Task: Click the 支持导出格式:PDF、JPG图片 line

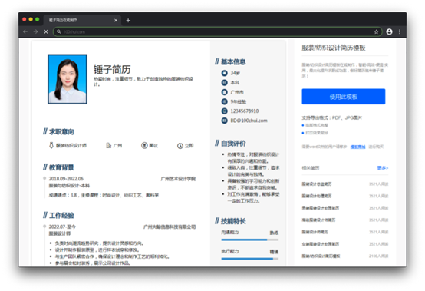Action: coord(331,117)
